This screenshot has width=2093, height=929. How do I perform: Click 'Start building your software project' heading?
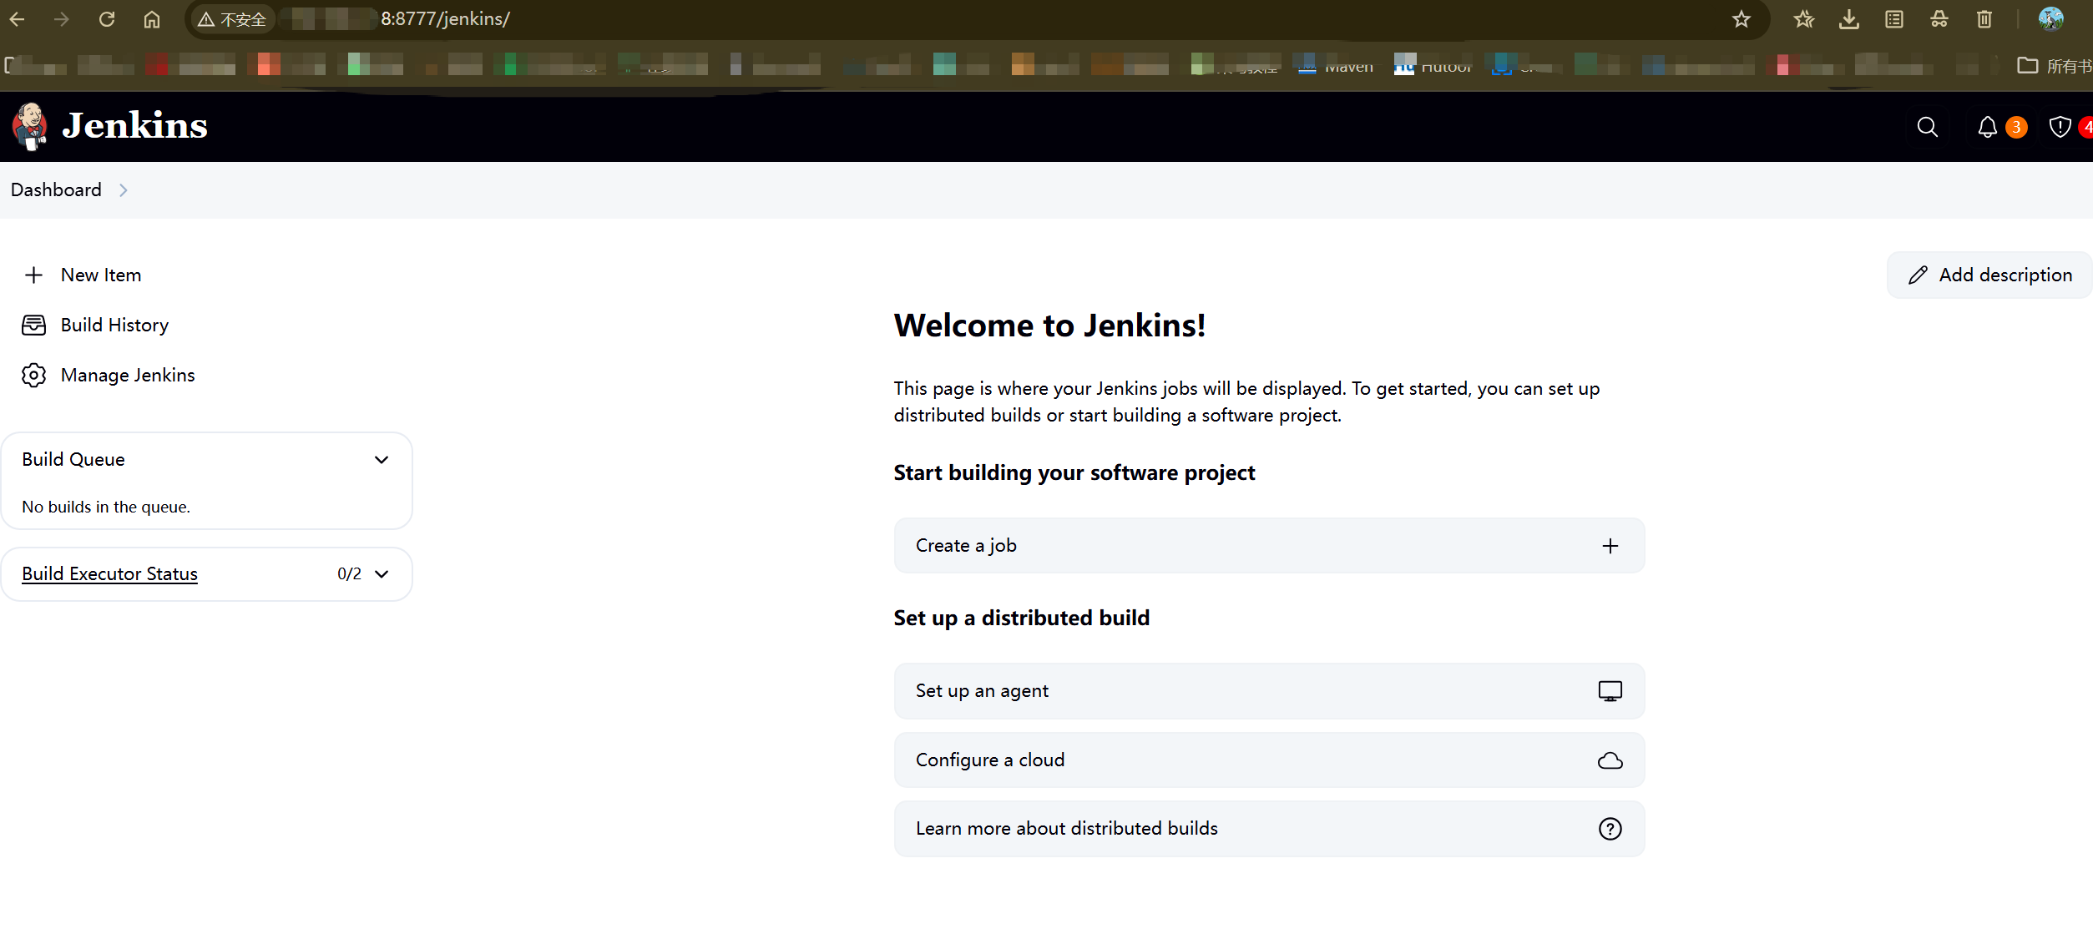tap(1074, 473)
